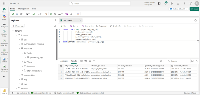Select the Results tab

pyautogui.click(x=74, y=61)
